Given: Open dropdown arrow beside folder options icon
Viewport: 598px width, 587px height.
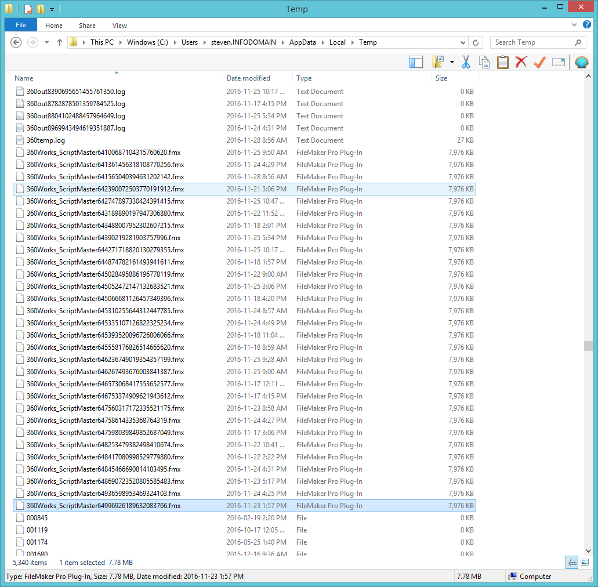Looking at the screenshot, I should (452, 62).
